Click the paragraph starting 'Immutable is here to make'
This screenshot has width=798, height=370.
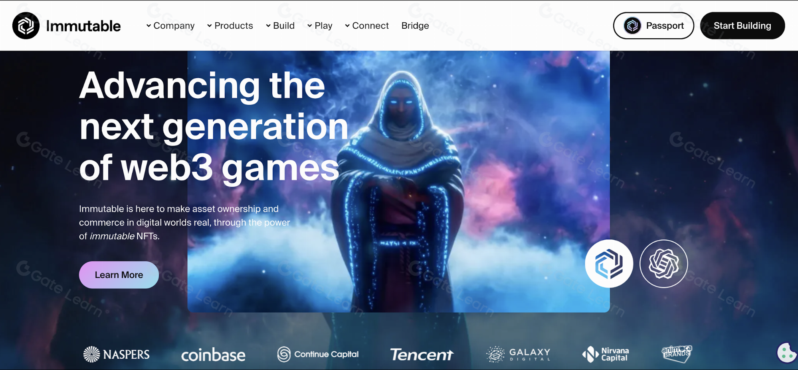pyautogui.click(x=184, y=222)
